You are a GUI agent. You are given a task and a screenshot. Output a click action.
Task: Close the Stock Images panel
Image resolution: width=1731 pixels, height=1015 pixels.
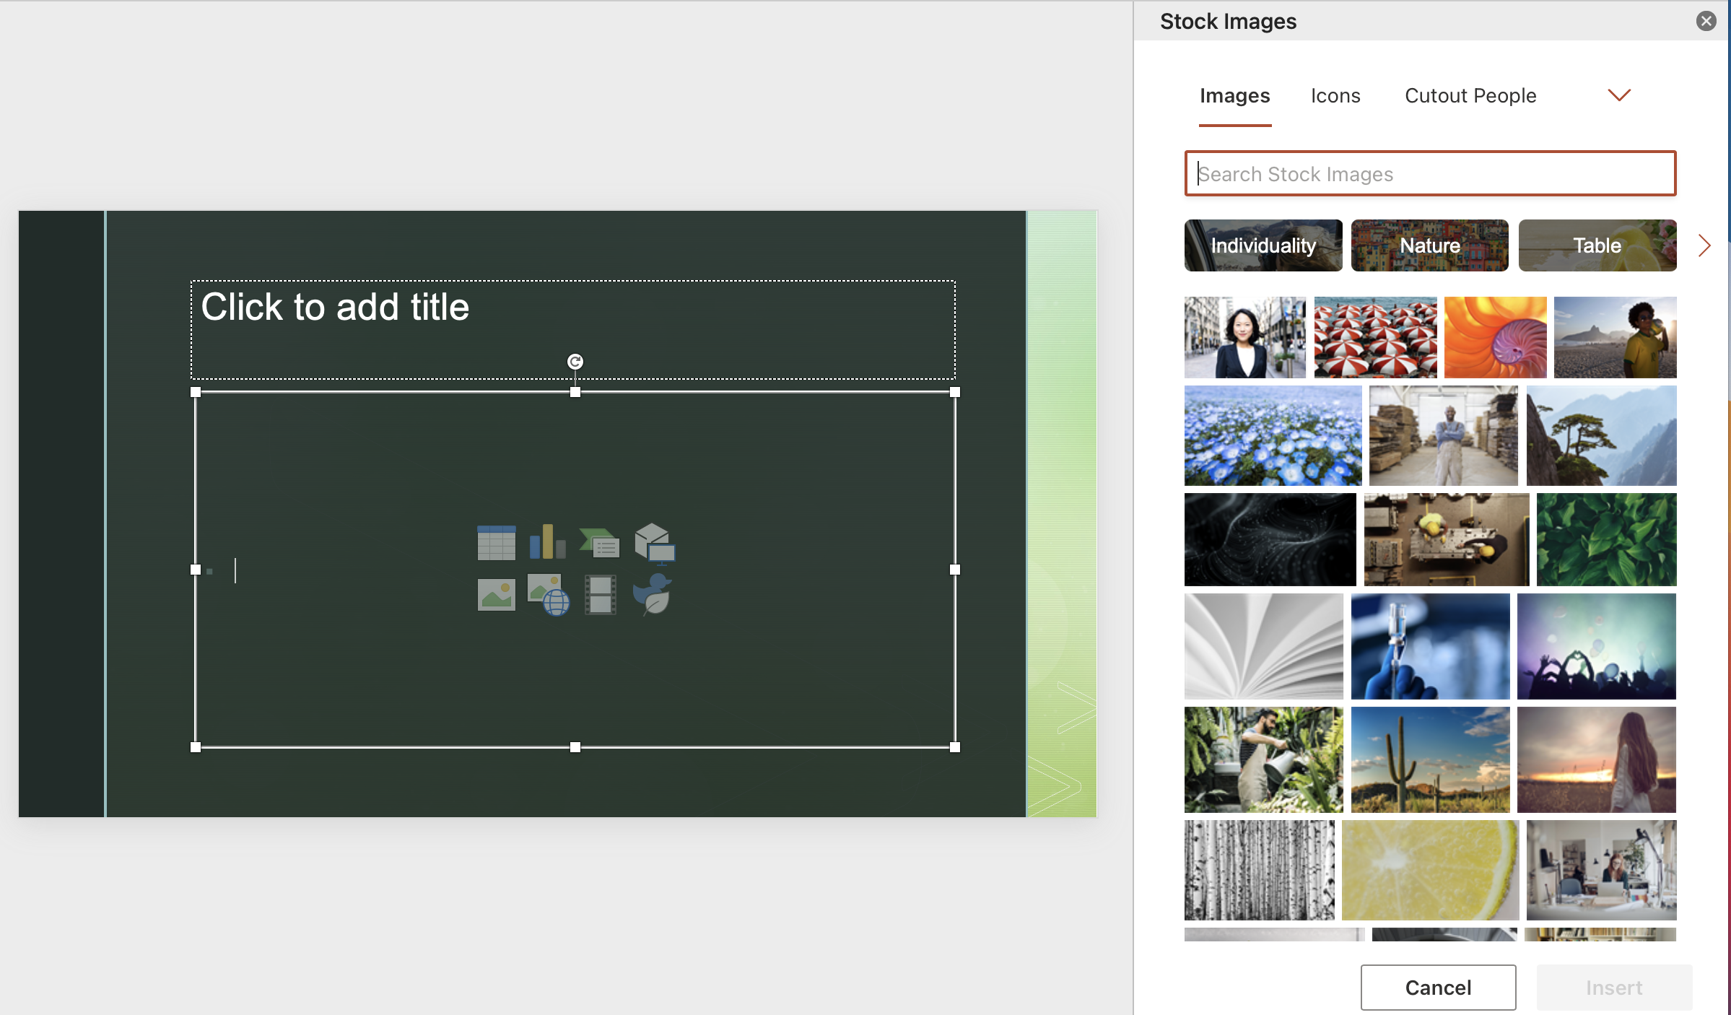[x=1706, y=21]
